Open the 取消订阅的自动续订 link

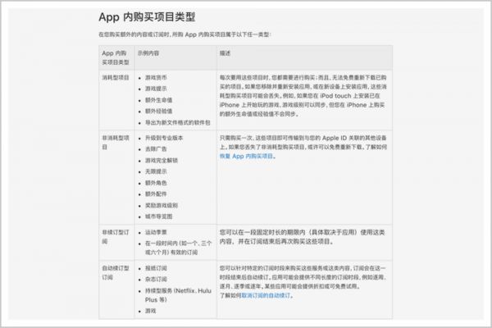pos(265,294)
